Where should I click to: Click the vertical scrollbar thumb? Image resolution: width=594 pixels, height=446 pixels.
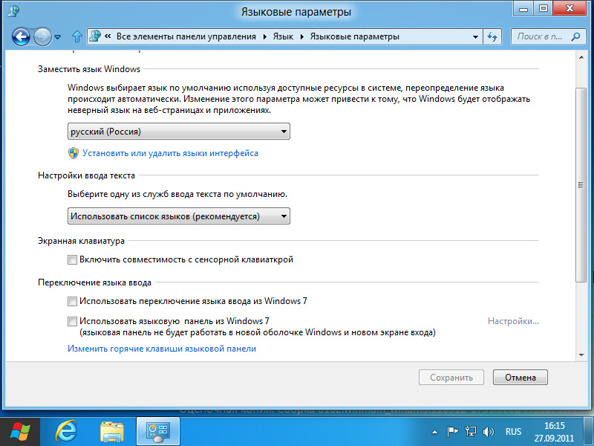point(581,184)
